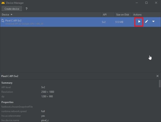Click the fastboot.chosenSnapshotFile property label
This screenshot has height=122, width=161.
17,107
